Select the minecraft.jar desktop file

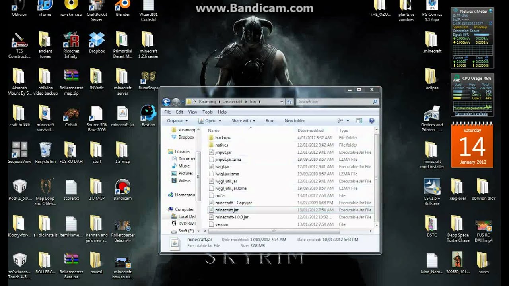coord(122,116)
